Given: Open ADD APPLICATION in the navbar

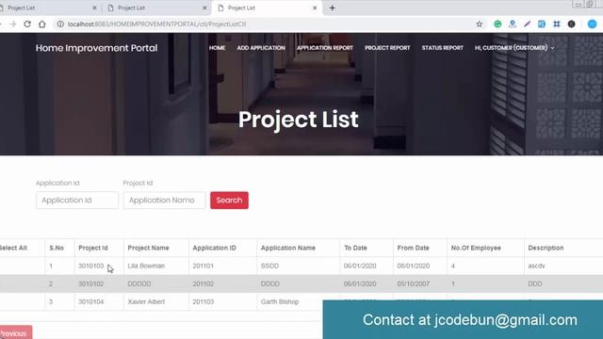Looking at the screenshot, I should (x=261, y=48).
